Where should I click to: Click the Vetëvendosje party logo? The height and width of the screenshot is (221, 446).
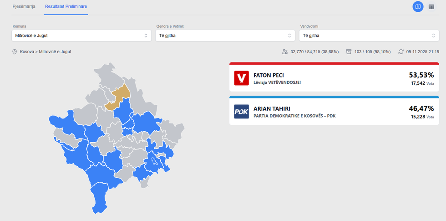[x=241, y=78]
